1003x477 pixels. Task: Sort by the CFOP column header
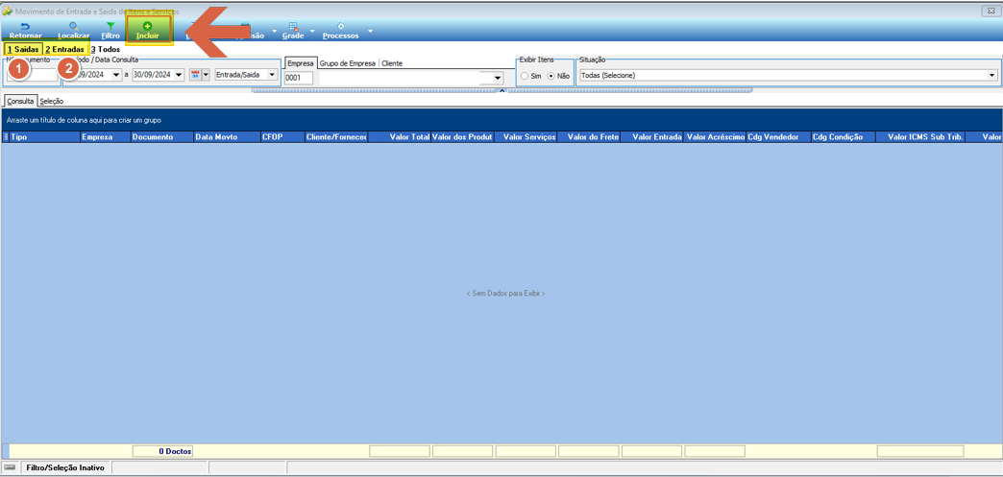pyautogui.click(x=281, y=137)
